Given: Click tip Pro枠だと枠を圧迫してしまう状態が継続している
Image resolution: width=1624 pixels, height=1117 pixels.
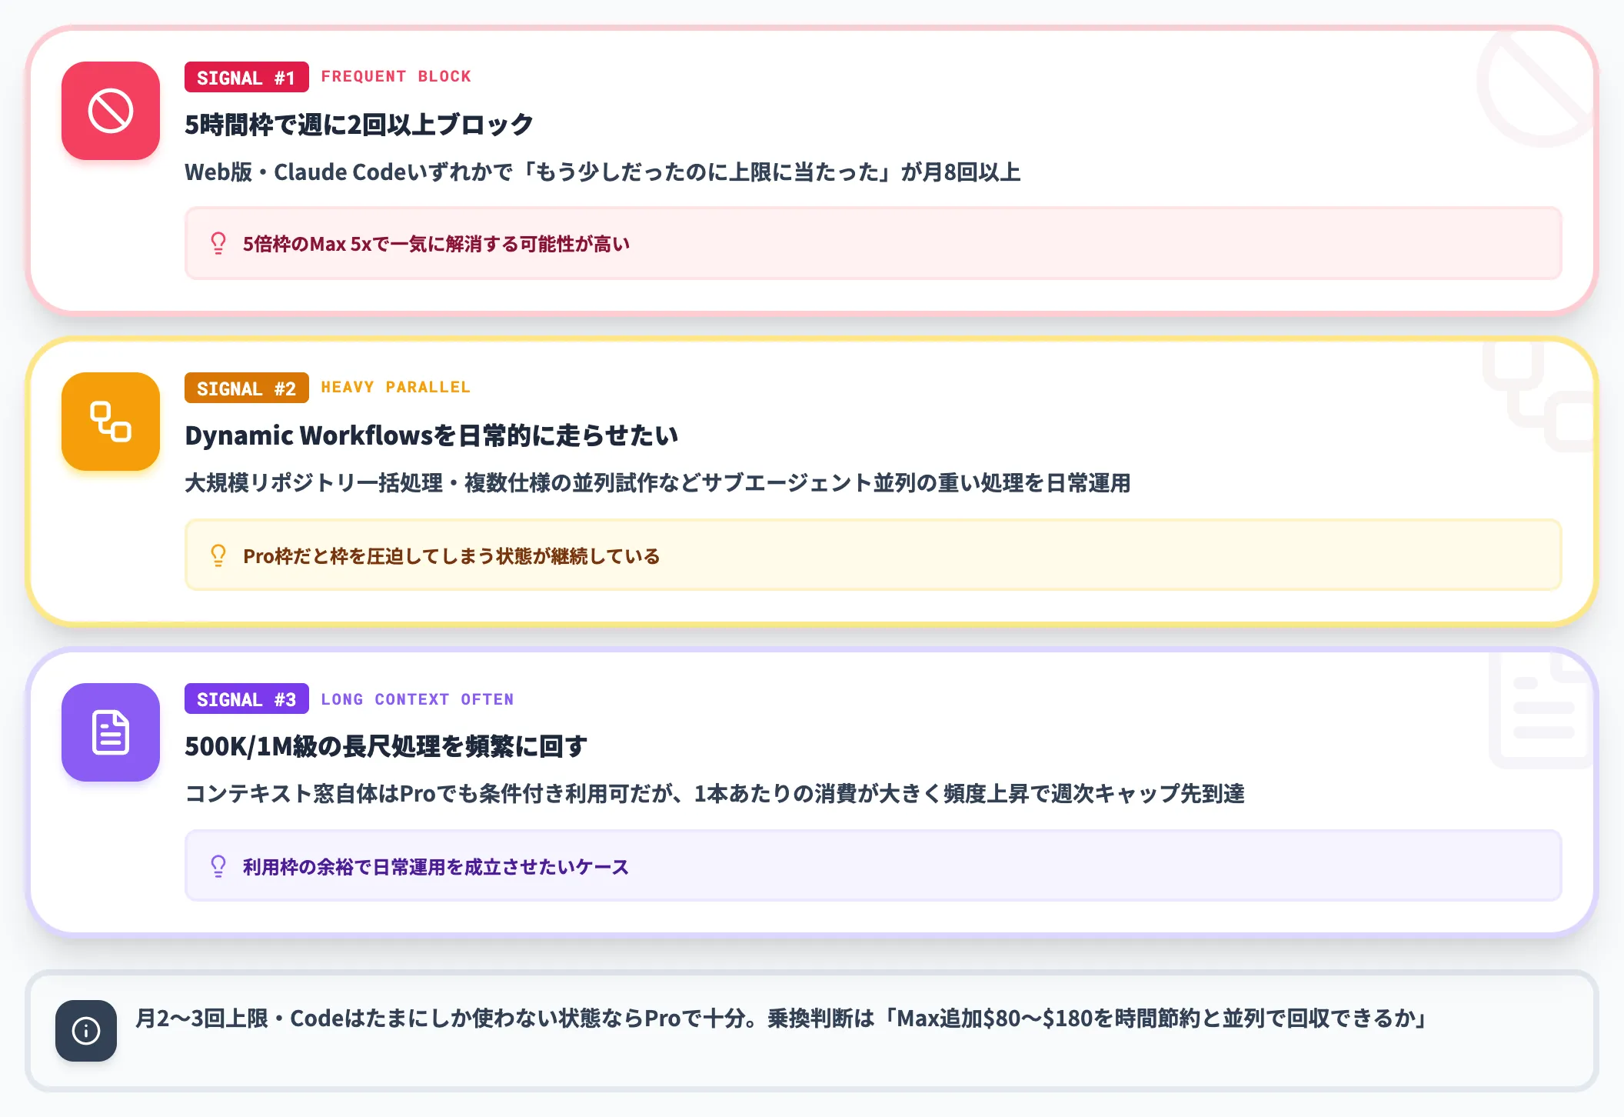Looking at the screenshot, I should pyautogui.click(x=873, y=555).
